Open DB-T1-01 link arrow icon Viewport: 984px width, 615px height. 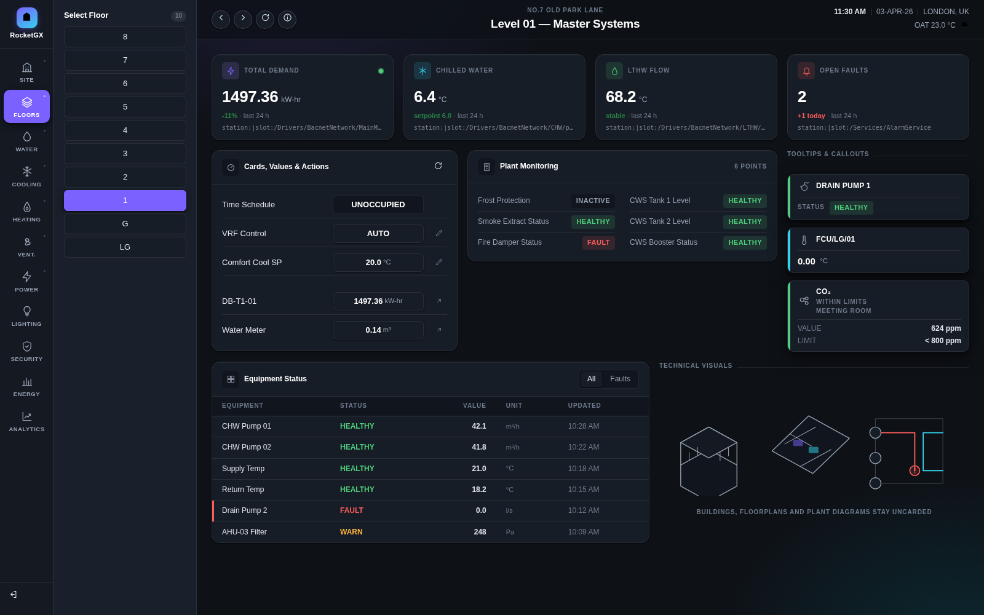point(439,301)
